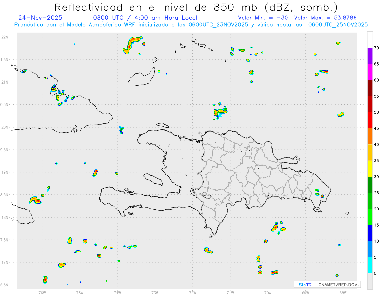Viewport: 385px width, 297px height.
Task: Click the magenta 60-65 dBZ color band
Action: click(x=370, y=72)
